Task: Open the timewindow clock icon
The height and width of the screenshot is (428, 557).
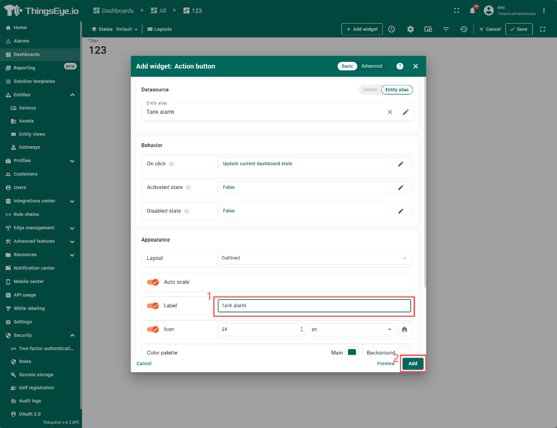Action: pos(391,30)
